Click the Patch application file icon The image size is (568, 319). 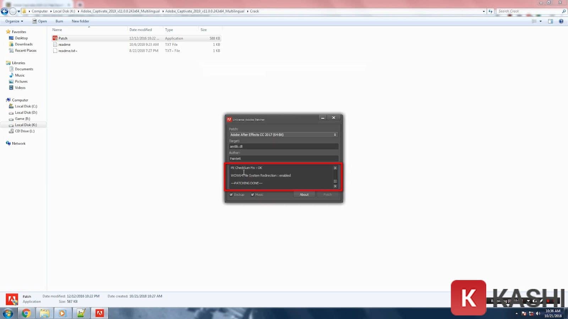(x=55, y=38)
